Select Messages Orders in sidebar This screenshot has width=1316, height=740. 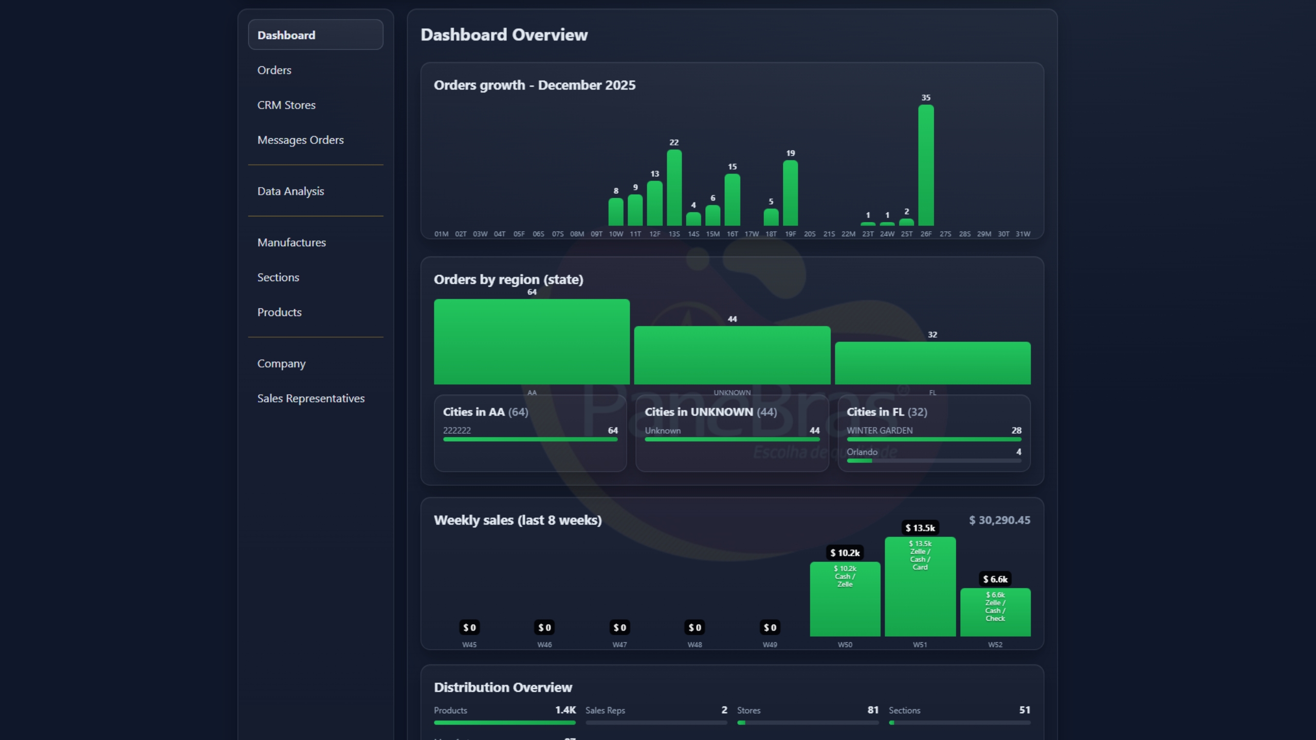300,140
